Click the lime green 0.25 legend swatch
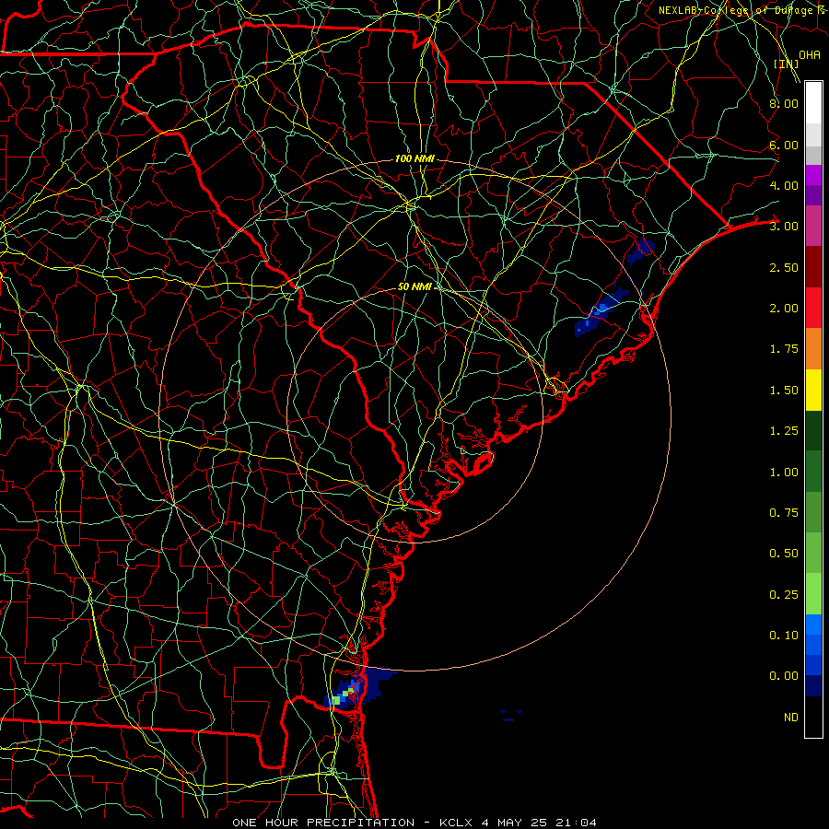The height and width of the screenshot is (829, 829). coord(813,594)
